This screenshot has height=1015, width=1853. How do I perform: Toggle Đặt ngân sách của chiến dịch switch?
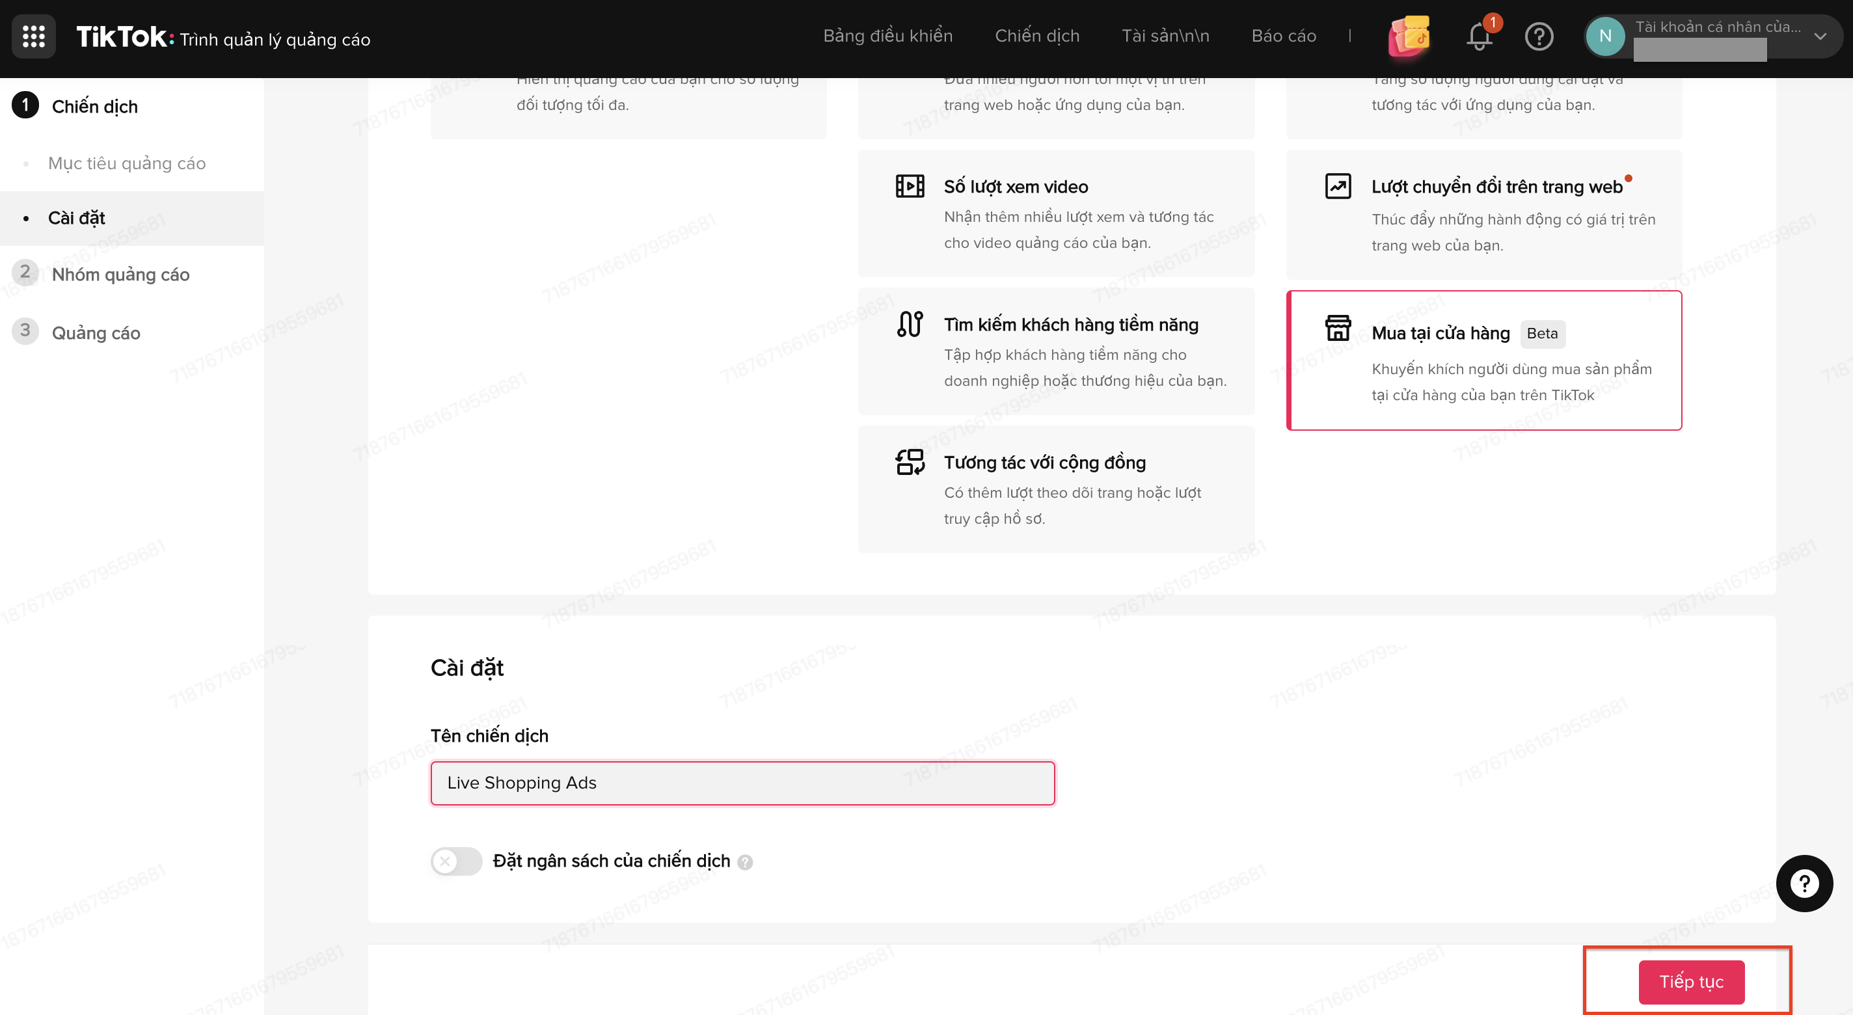point(456,861)
